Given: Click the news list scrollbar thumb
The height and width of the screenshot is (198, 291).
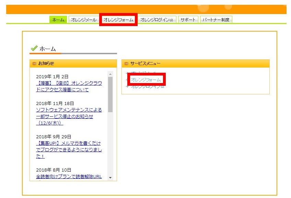Looking at the screenshot, I should (x=110, y=94).
